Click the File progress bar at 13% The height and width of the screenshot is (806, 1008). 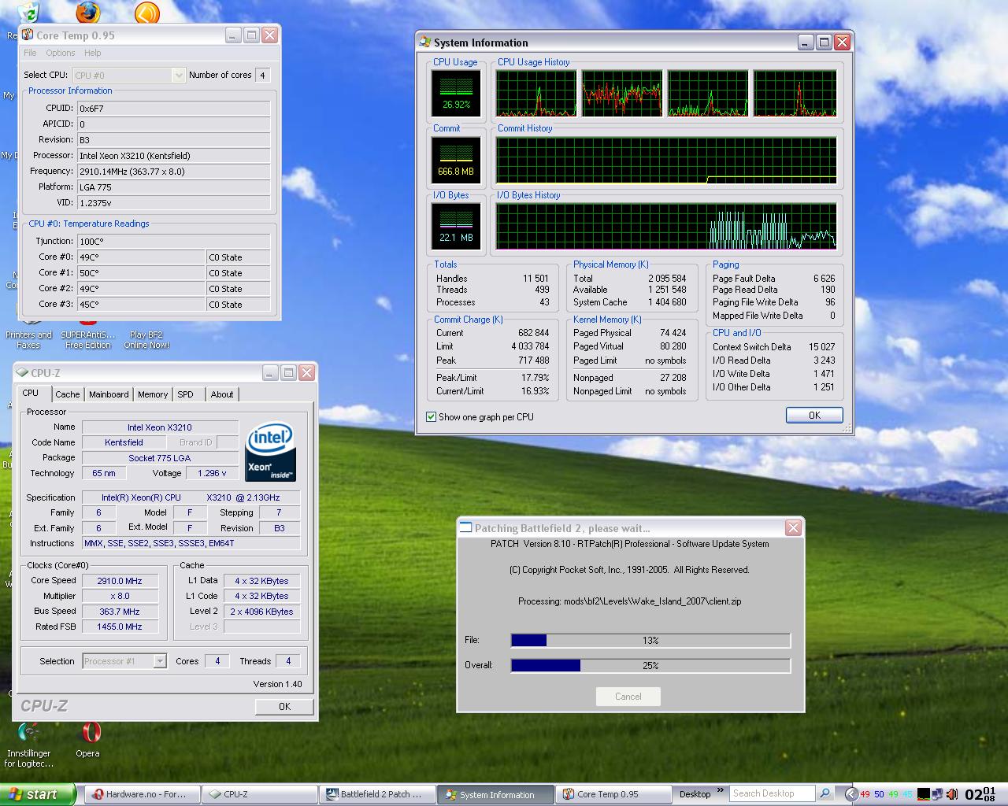[x=650, y=641]
